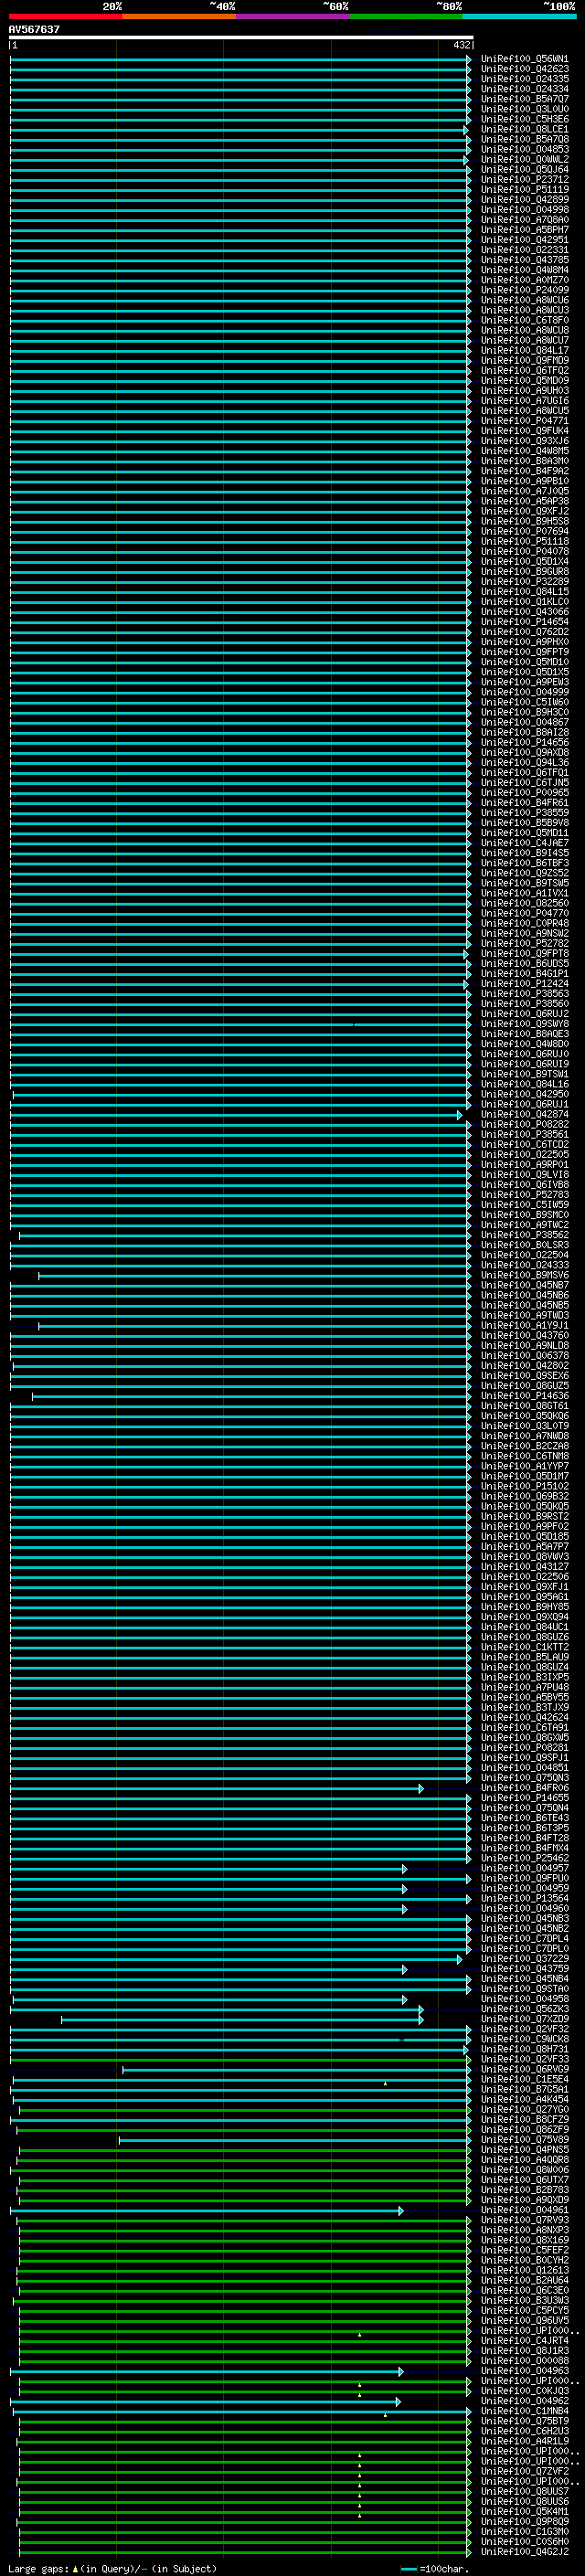Click hit label UniRef100_Q56ZK3

click(x=525, y=2008)
